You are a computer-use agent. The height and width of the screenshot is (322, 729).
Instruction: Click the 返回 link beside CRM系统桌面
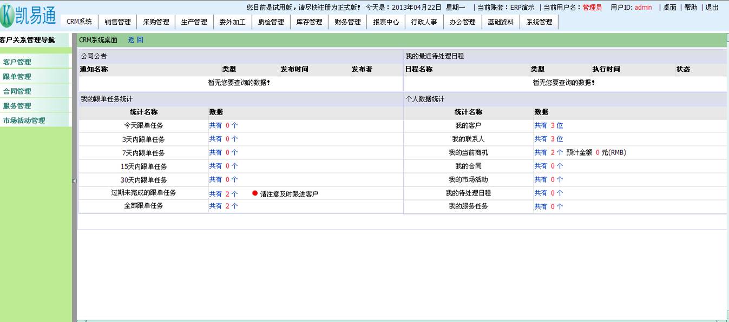135,40
